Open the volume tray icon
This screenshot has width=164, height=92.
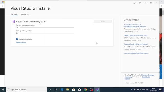pos(143,90)
